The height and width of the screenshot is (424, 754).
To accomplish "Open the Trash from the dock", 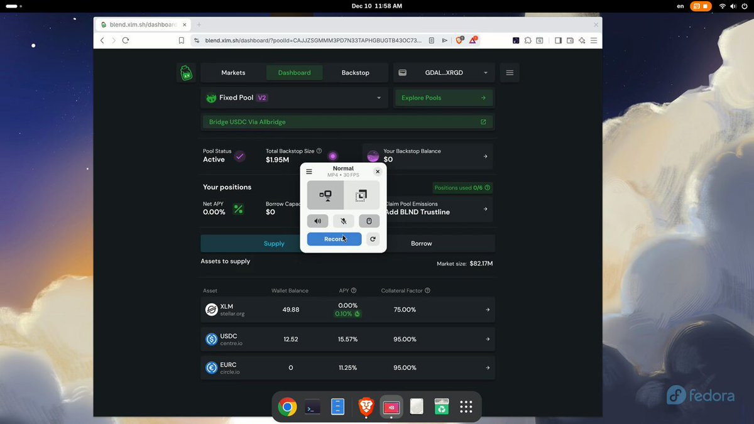I will click(x=442, y=408).
